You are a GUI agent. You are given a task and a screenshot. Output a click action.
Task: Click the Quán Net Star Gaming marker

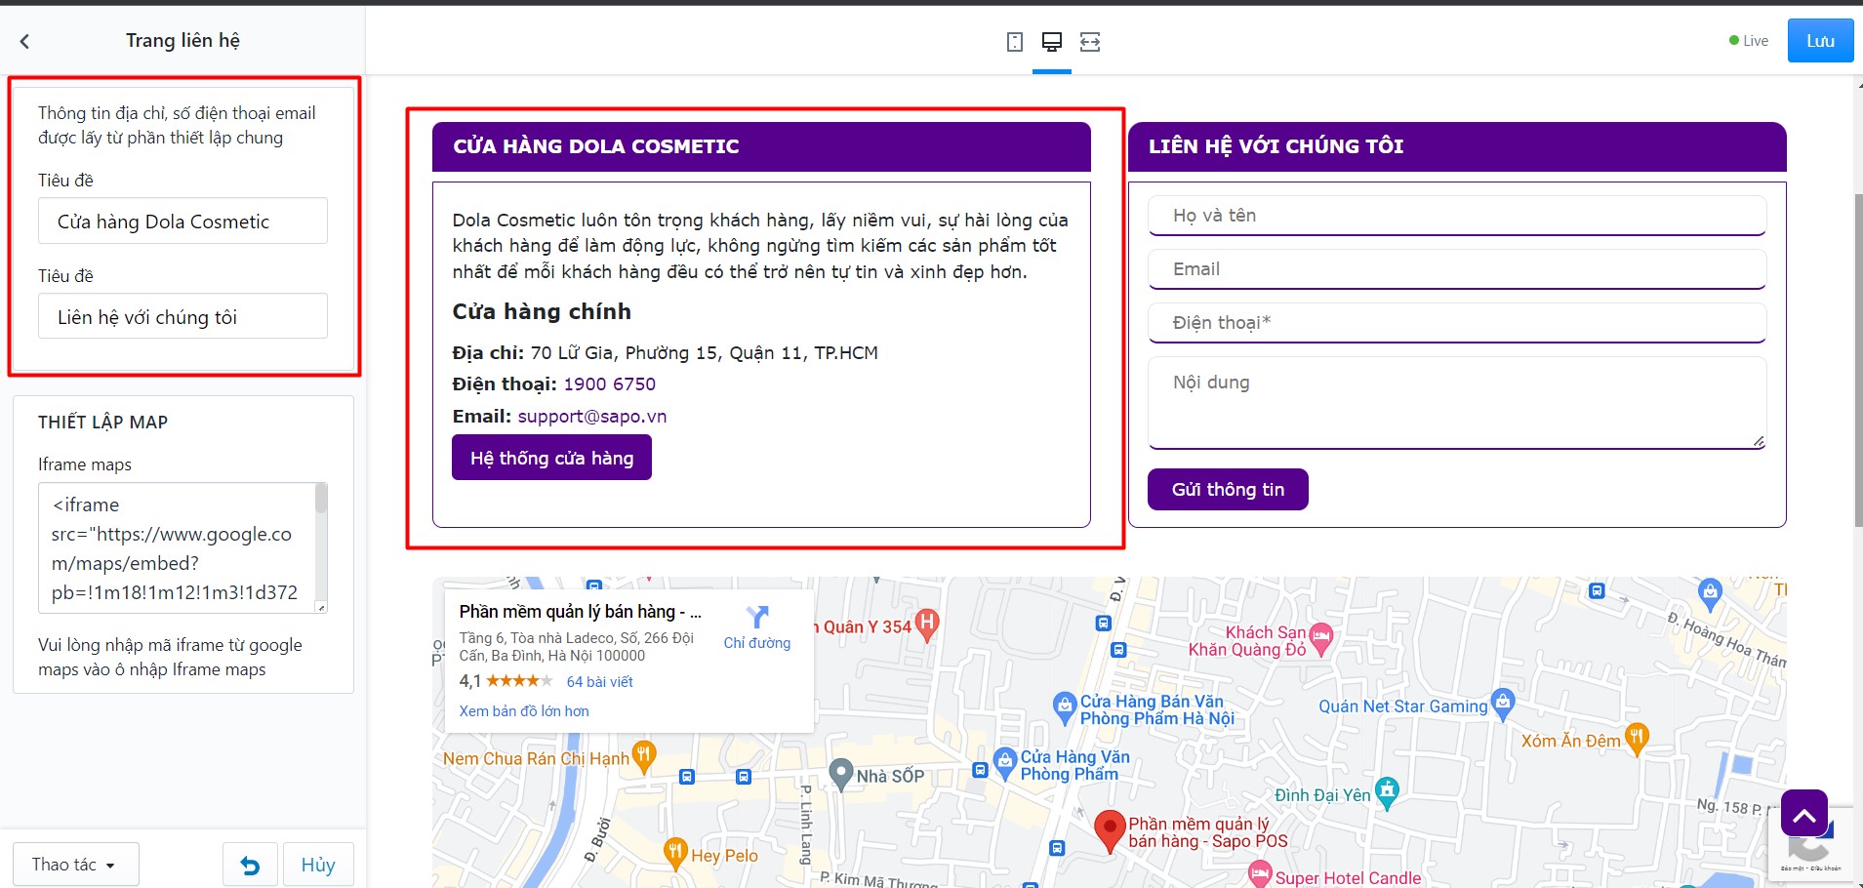tap(1503, 704)
